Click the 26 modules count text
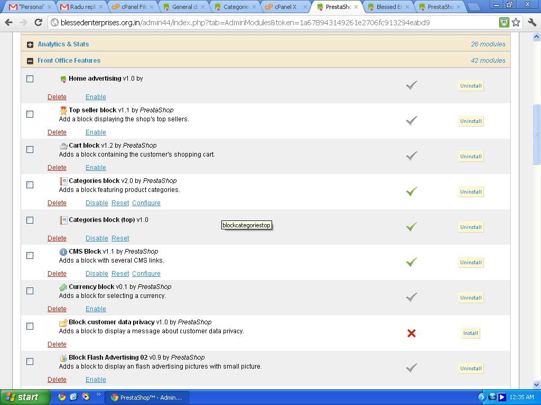 coord(488,44)
